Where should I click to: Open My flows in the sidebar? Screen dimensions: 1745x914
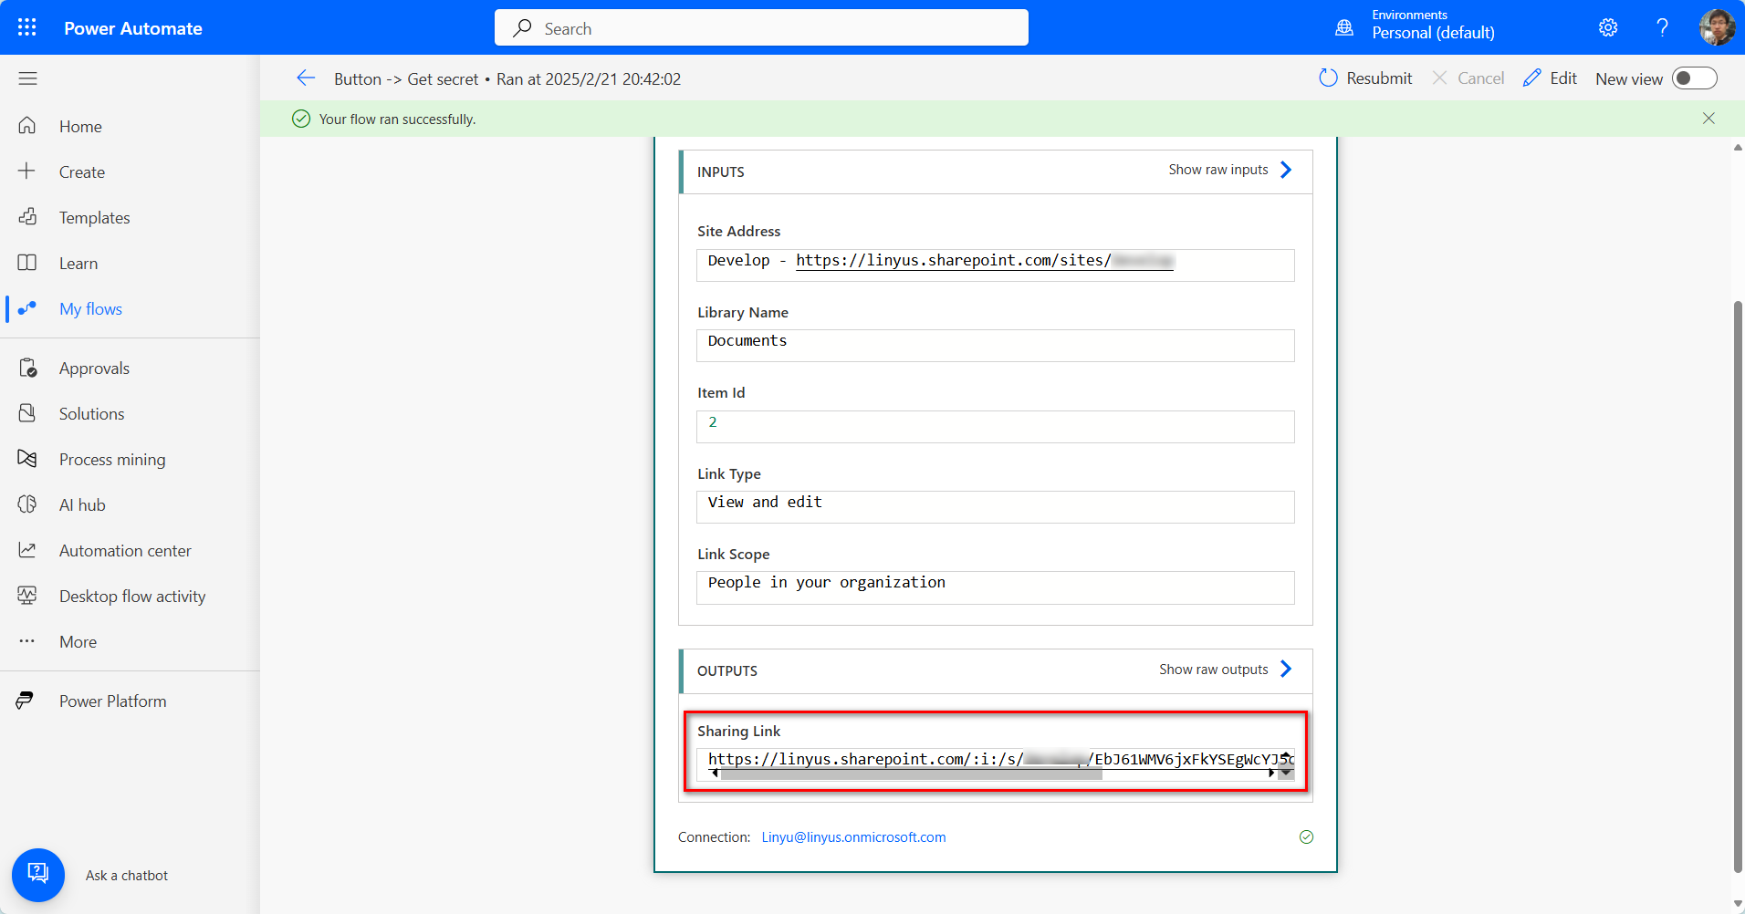(x=89, y=308)
